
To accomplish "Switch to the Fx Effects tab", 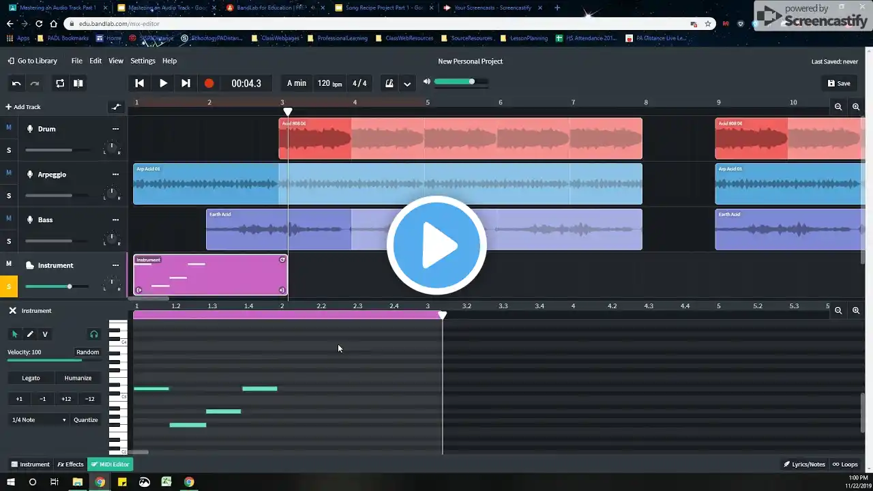I will [x=70, y=464].
